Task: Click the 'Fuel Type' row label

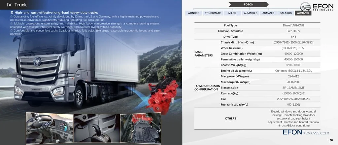Action: (x=230, y=25)
